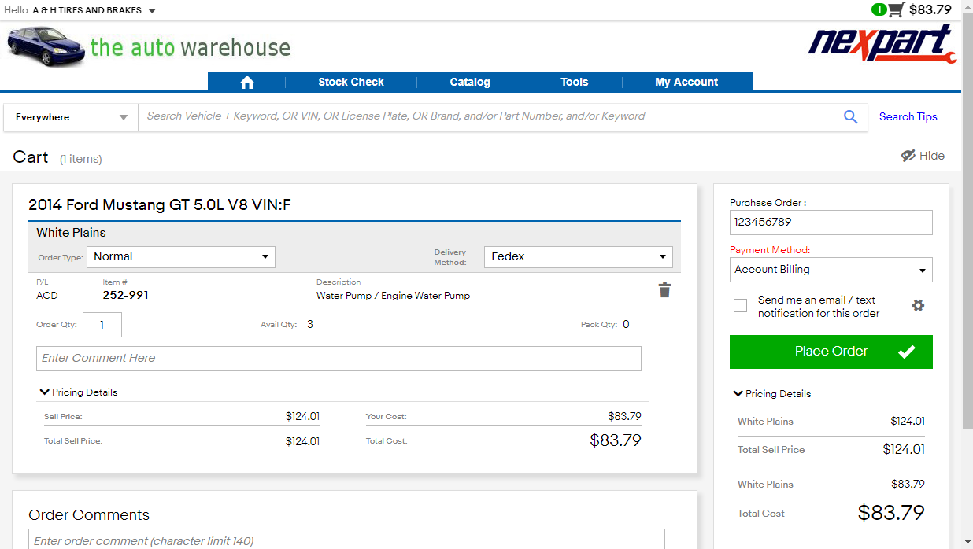The image size is (973, 549).
Task: Delete the Water Pump item with trash icon
Action: coord(664,290)
